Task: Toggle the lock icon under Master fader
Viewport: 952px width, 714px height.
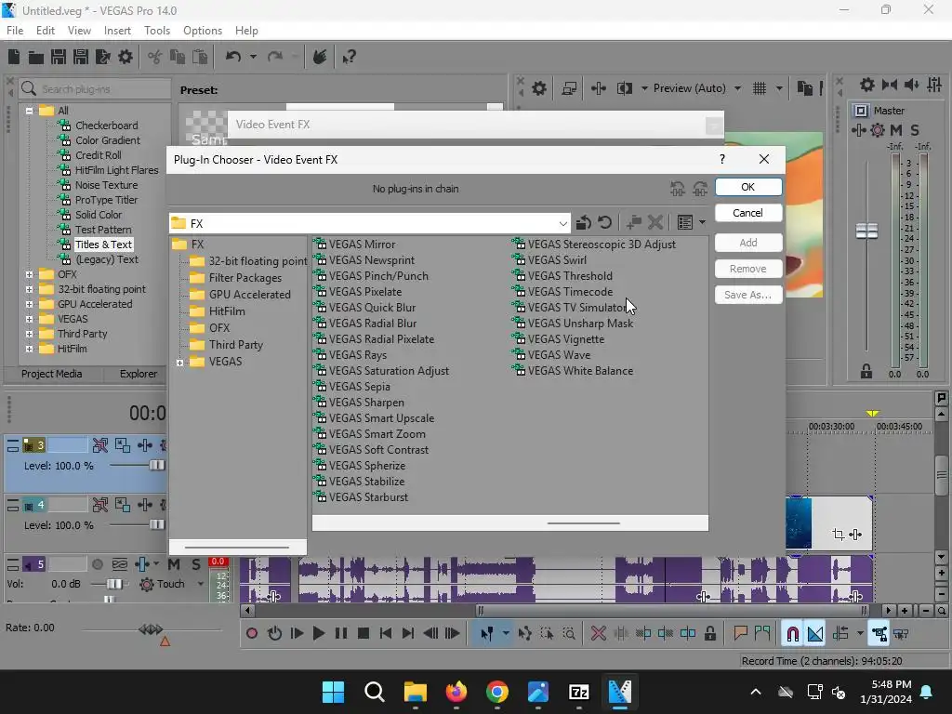Action: [866, 372]
